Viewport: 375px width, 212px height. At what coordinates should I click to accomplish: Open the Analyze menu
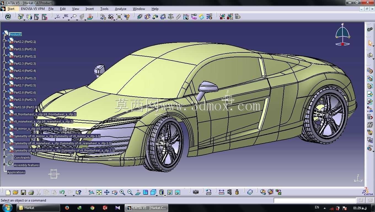coord(120,9)
